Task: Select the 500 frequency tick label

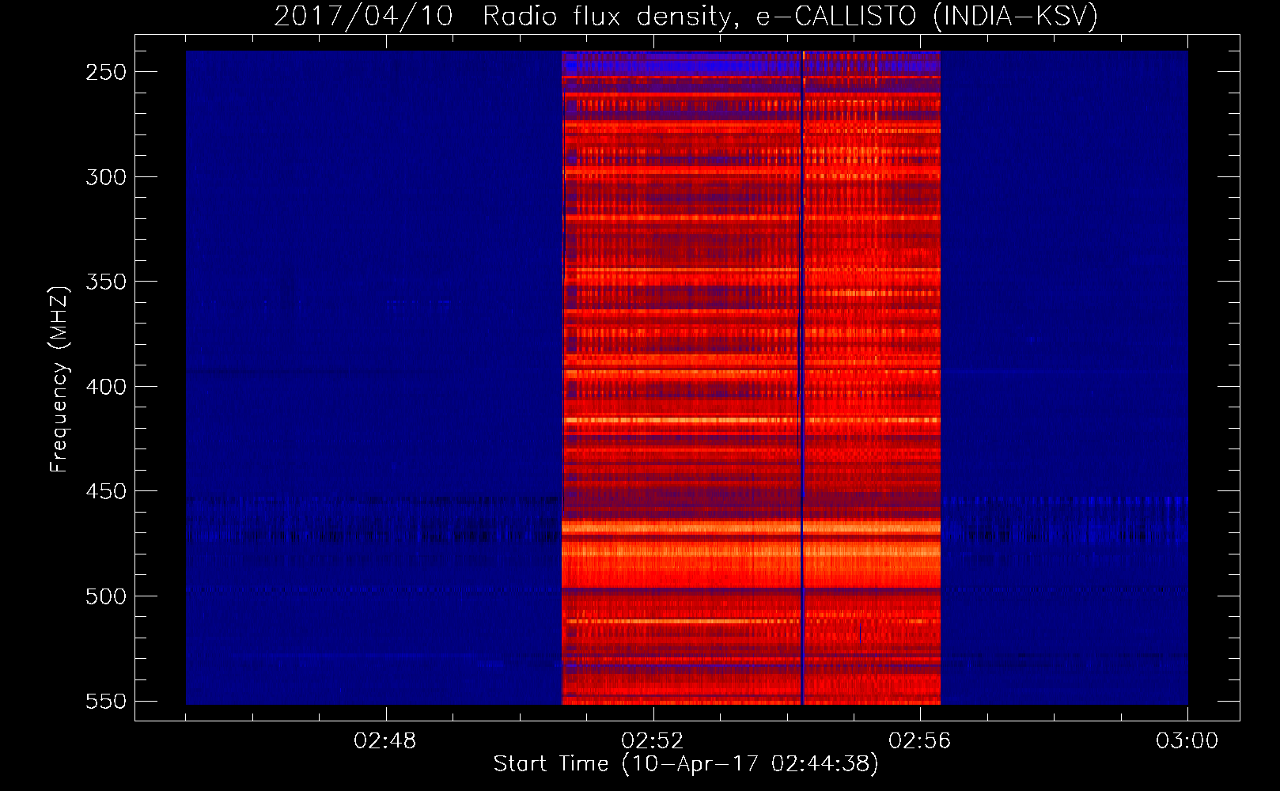Action: pos(106,596)
